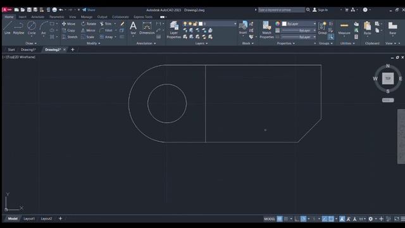Toggle MODEL space button in status bar

point(270,219)
